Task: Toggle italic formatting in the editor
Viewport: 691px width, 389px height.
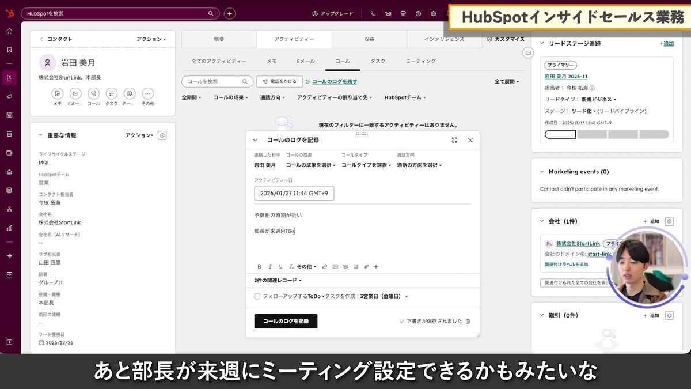Action: tap(269, 266)
